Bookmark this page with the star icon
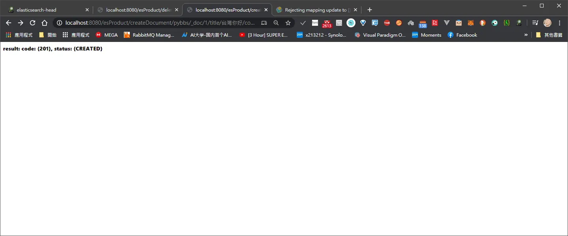This screenshot has height=236, width=568. coord(288,23)
